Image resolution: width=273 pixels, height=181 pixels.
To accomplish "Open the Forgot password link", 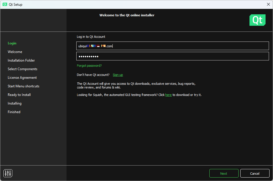I will (89, 66).
